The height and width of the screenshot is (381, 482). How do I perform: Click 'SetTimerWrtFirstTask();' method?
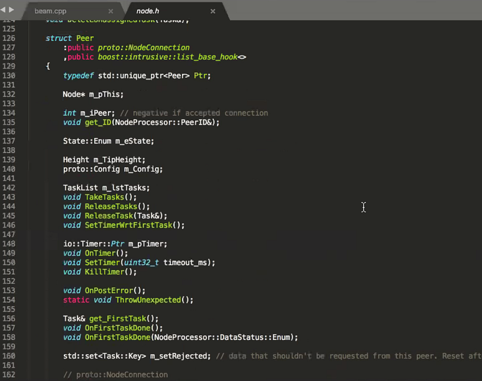[134, 225]
